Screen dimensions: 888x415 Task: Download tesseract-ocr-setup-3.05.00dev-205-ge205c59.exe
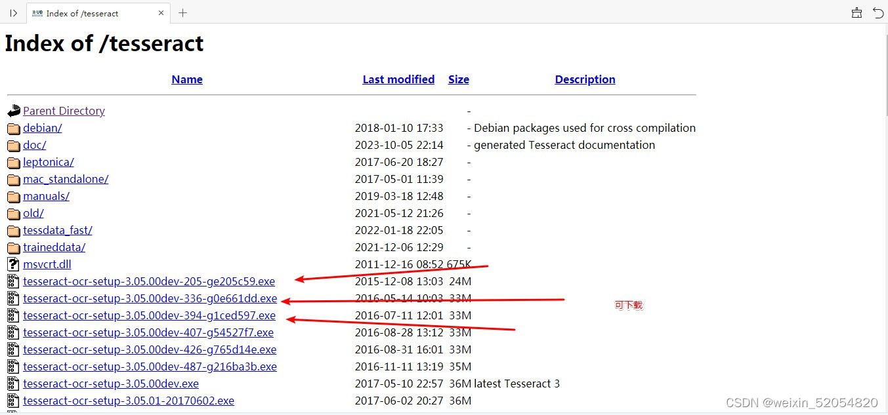149,281
